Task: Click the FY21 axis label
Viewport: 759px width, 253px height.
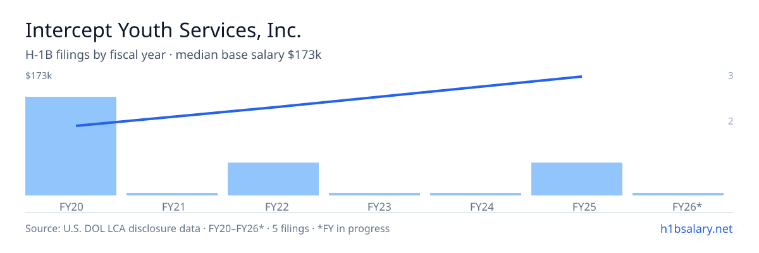Action: pyautogui.click(x=172, y=206)
